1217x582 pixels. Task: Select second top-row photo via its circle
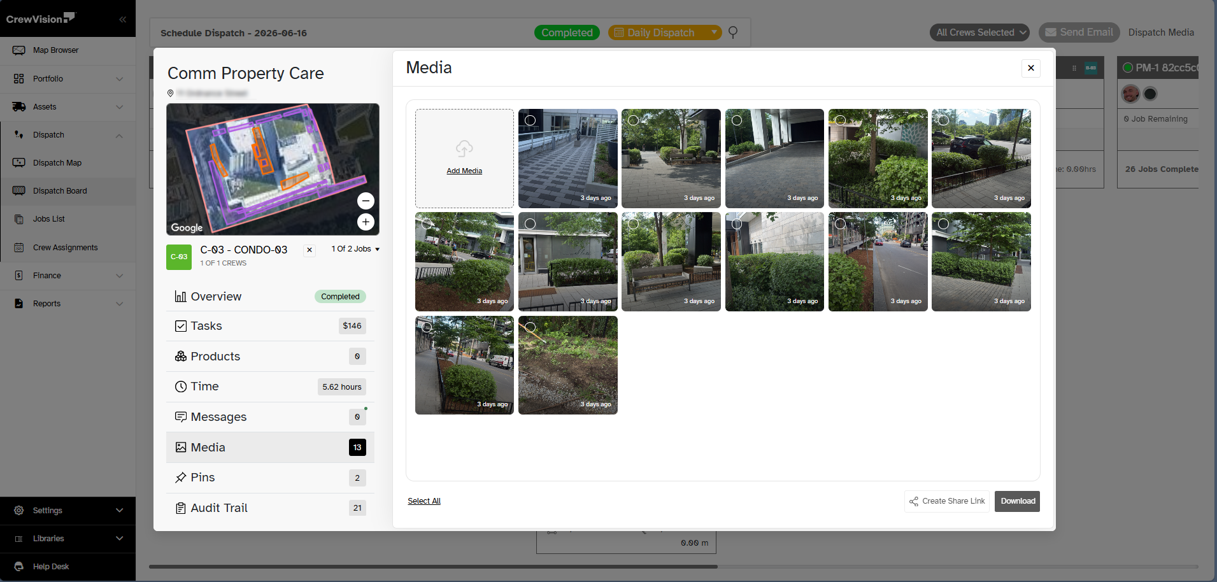coord(634,120)
